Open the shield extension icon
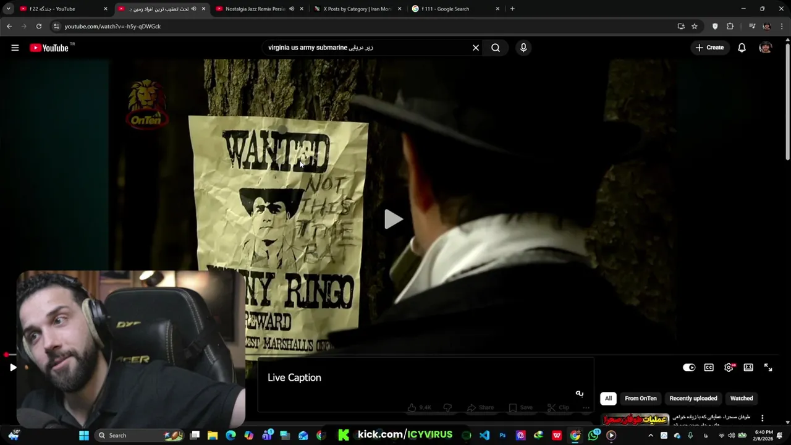This screenshot has width=791, height=445. click(715, 26)
